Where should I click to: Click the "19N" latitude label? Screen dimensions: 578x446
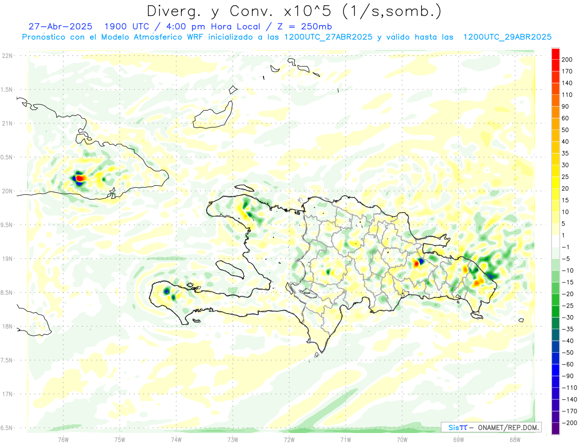point(7,258)
